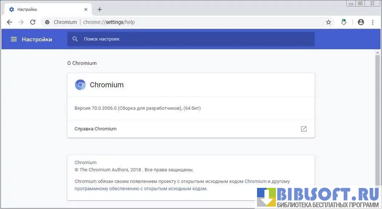This screenshot has height=209, width=382.
Task: Click the chrome://settings/help address bar
Action: [x=189, y=22]
